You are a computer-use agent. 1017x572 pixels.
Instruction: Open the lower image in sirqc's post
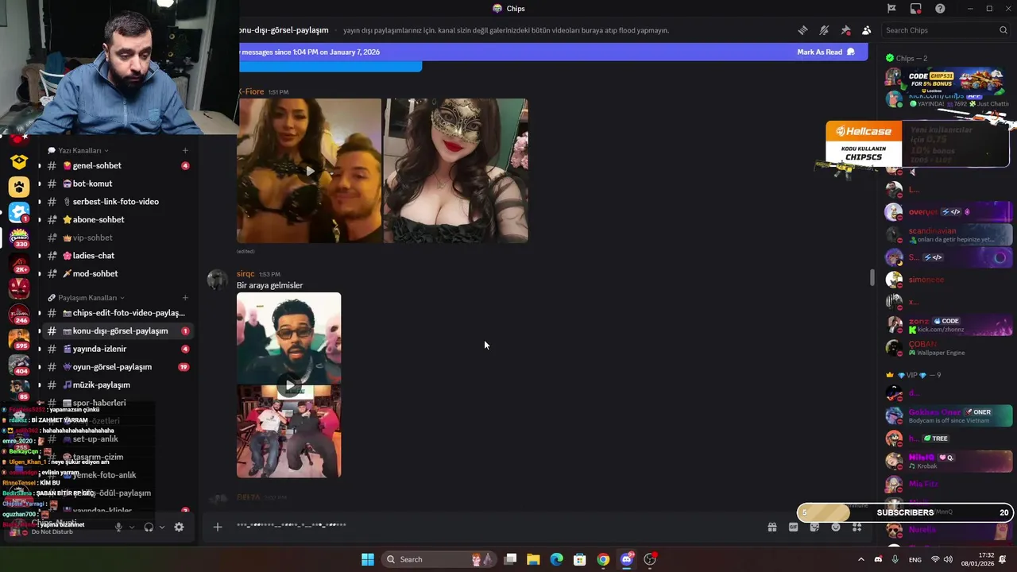[x=289, y=431]
